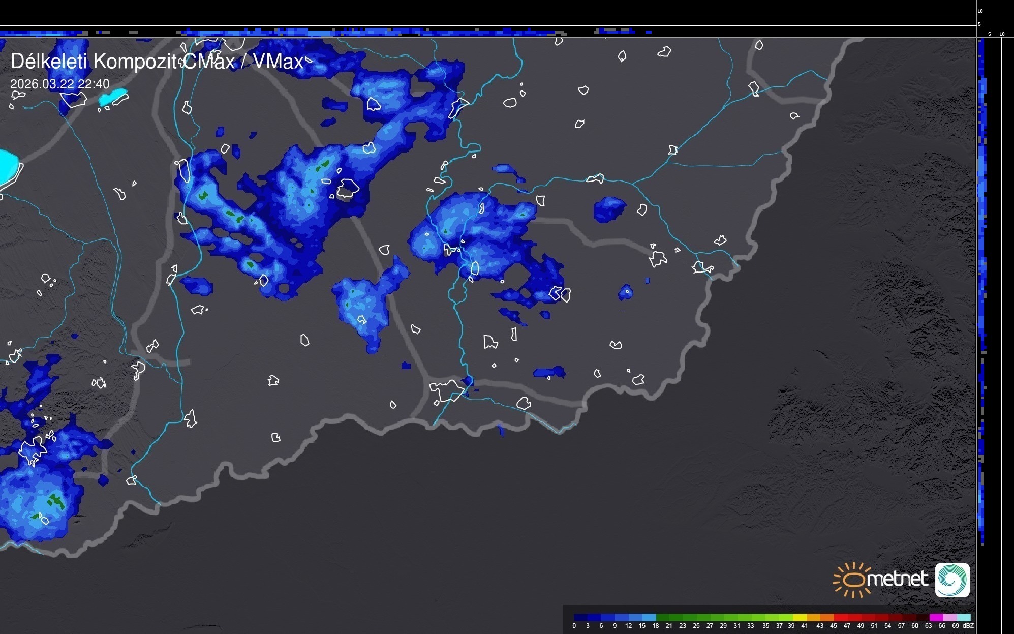Select the light blue swatch above 15
This screenshot has height=634, width=1014.
point(649,617)
